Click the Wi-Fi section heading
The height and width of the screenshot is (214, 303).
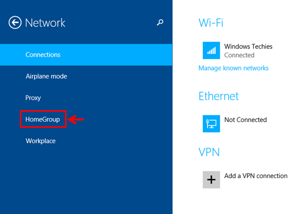click(211, 23)
